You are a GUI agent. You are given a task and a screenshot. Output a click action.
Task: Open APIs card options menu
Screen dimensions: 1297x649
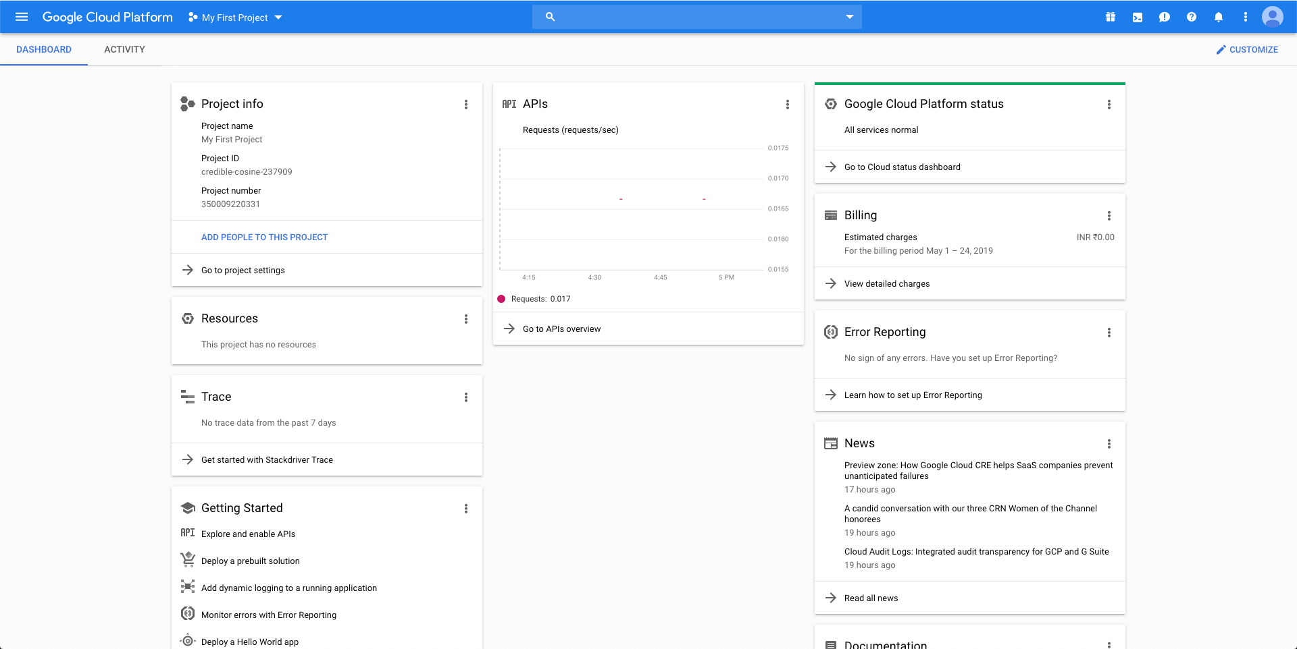(x=788, y=105)
